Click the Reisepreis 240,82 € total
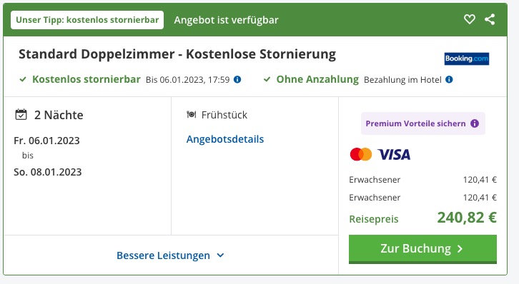Screen dimensions: 519x284 tap(422, 218)
